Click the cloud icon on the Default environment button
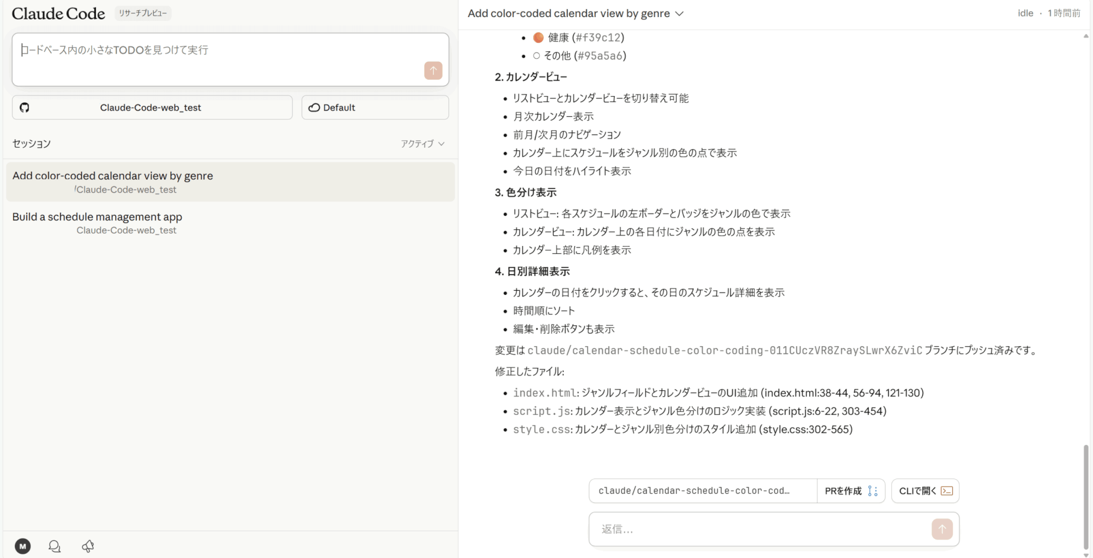Screen dimensions: 1093x558 click(314, 108)
